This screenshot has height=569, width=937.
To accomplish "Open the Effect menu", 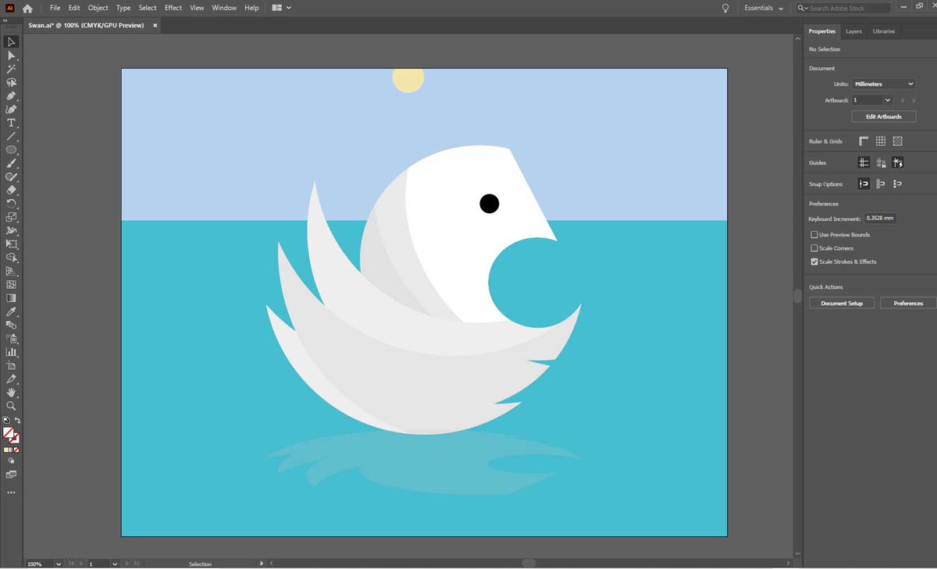I will tap(173, 8).
